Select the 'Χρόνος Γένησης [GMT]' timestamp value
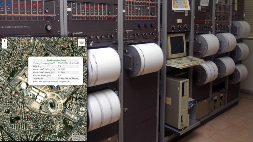This screenshot has width=253, height=142. (x=68, y=63)
